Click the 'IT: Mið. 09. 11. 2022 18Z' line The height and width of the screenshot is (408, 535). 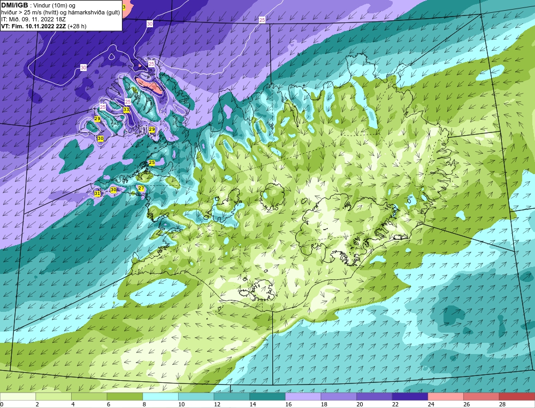point(33,19)
